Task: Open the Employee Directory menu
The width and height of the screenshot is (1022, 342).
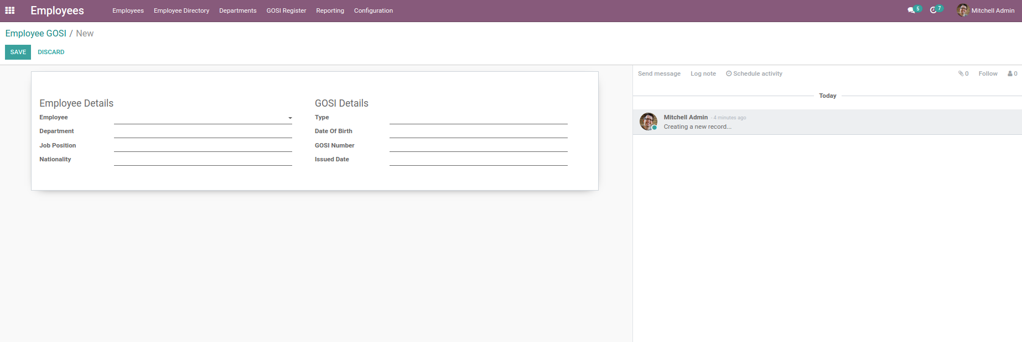Action: [181, 10]
